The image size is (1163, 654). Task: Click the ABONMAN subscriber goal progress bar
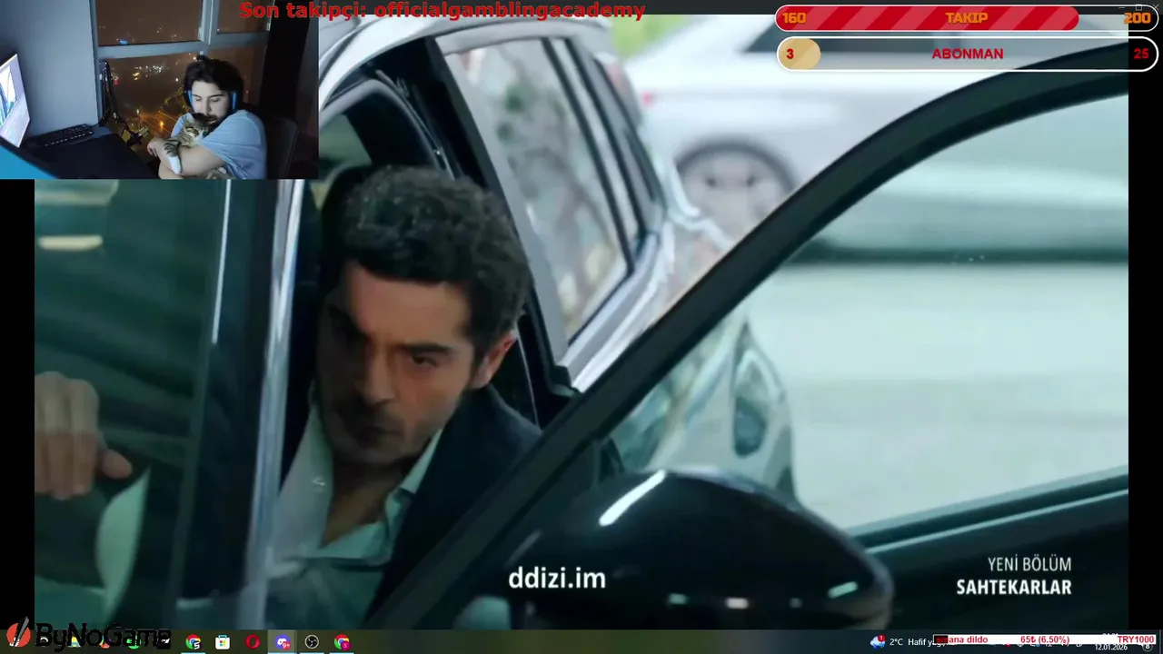[x=968, y=54]
